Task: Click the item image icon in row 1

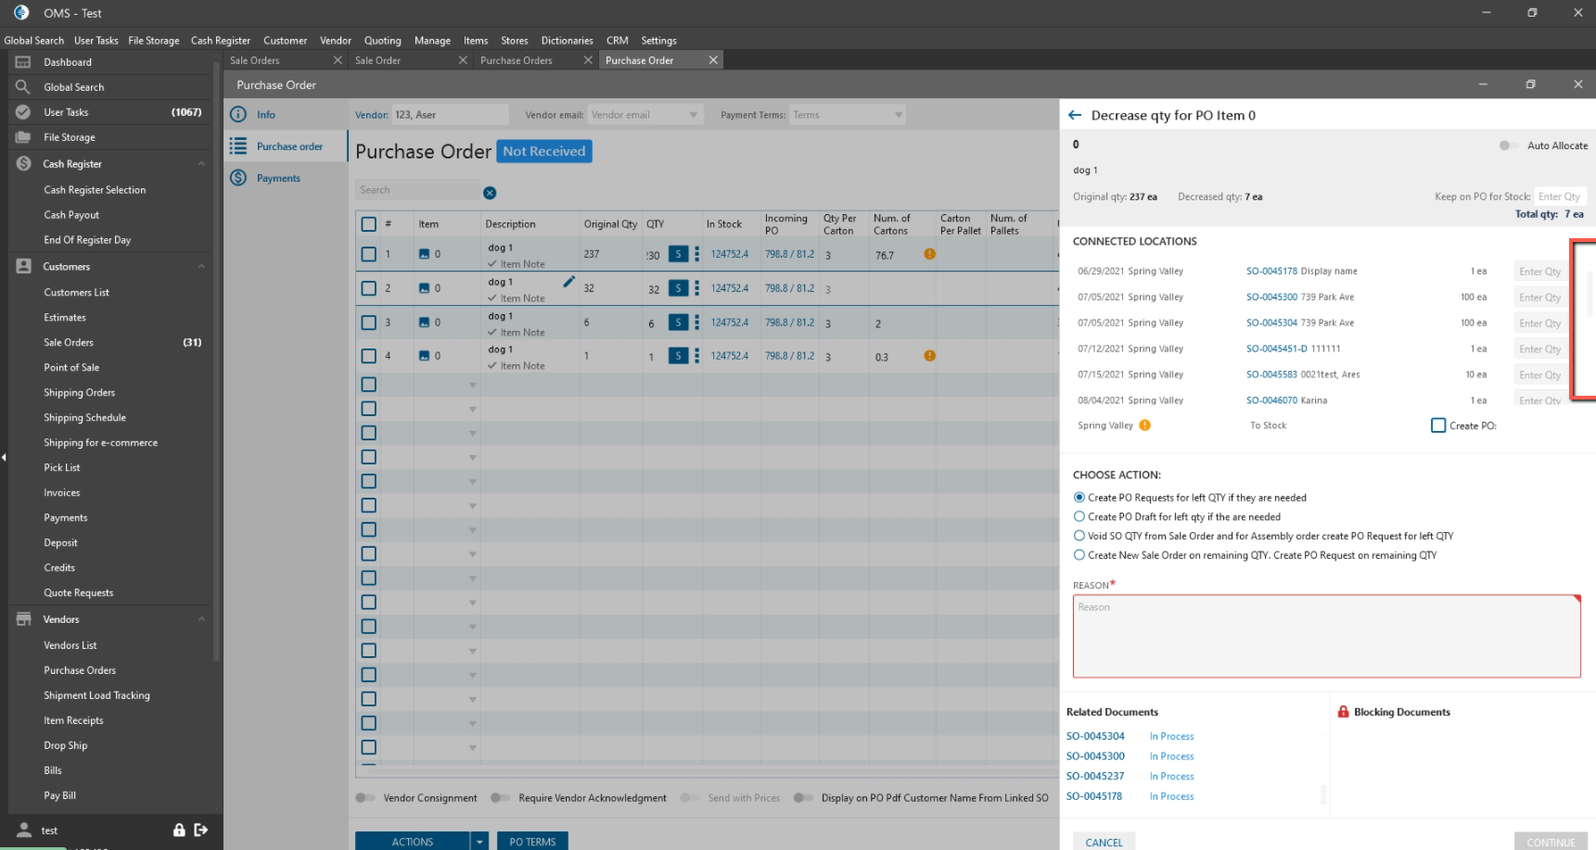Action: [424, 254]
